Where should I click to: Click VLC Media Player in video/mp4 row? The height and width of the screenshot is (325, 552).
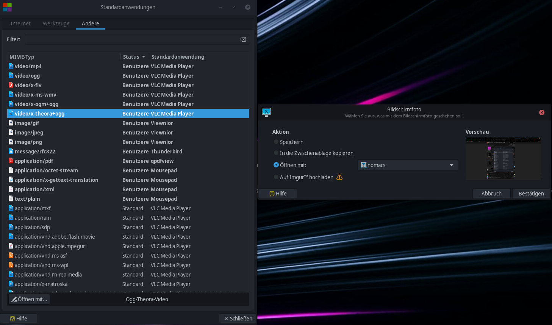coord(172,66)
